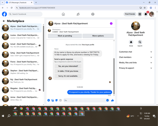Open Louisa's apartment conversation
The width and height of the screenshot is (158, 126).
21,37
